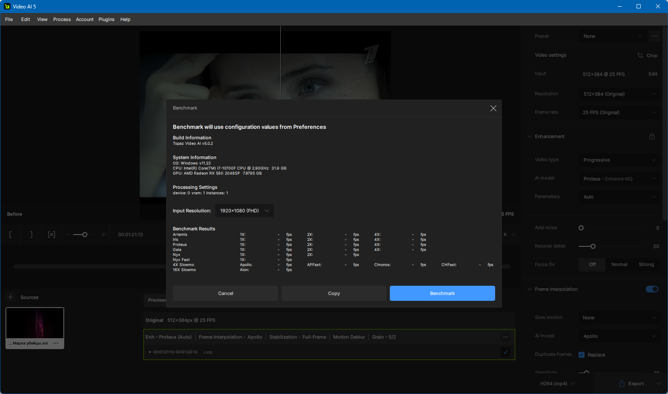Collapse the Enhancement section chevron
This screenshot has width=668, height=394.
tap(530, 136)
